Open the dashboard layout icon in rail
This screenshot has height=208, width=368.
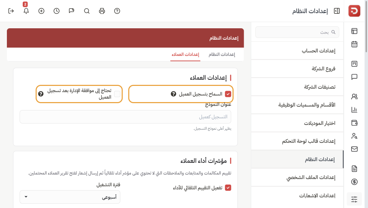pyautogui.click(x=354, y=31)
